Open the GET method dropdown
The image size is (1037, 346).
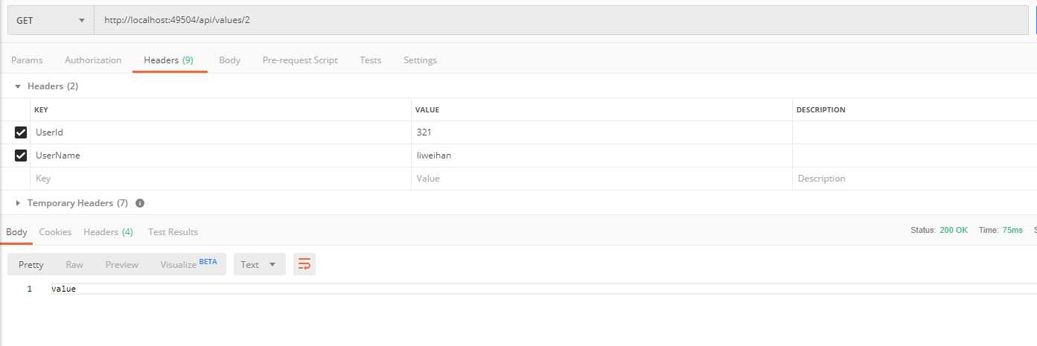click(51, 20)
